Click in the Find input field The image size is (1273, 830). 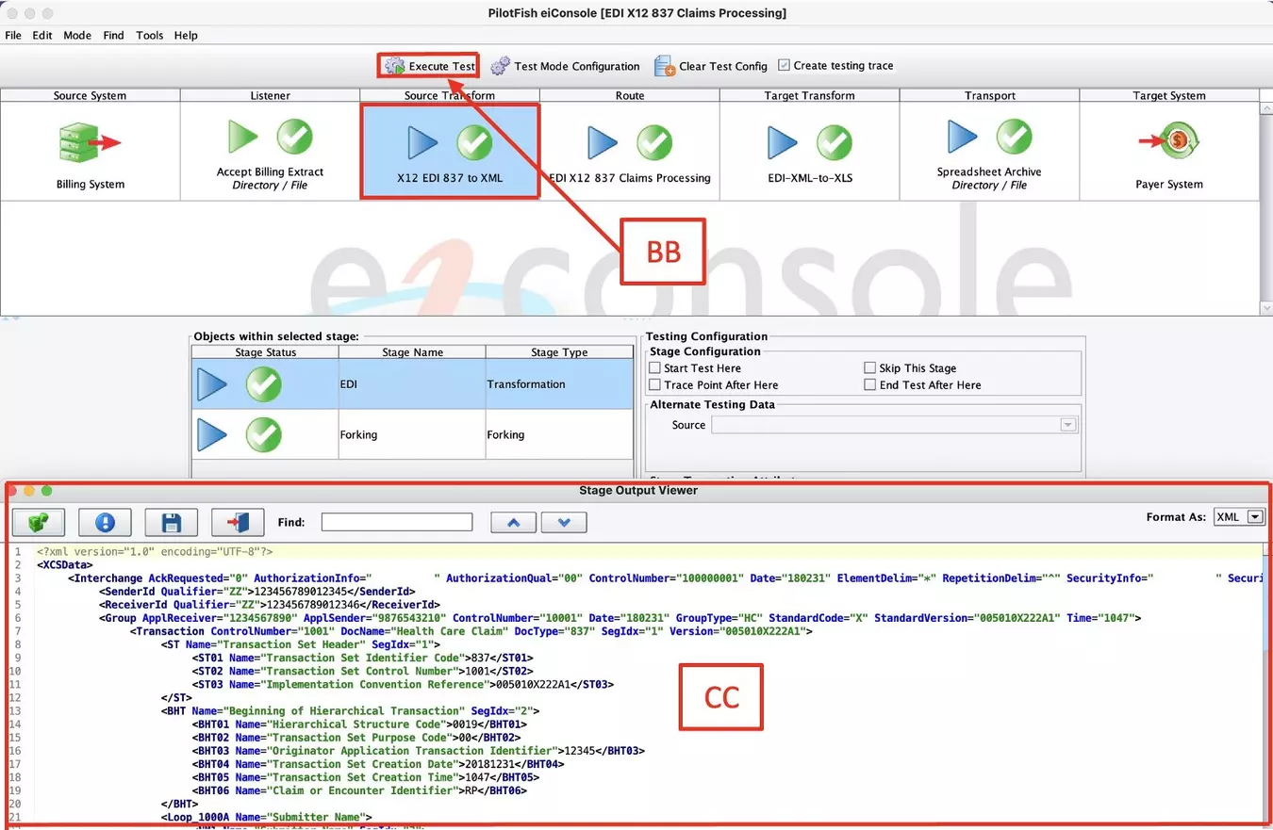[397, 522]
